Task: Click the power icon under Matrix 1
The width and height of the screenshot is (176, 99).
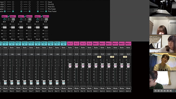Action: (4, 19)
